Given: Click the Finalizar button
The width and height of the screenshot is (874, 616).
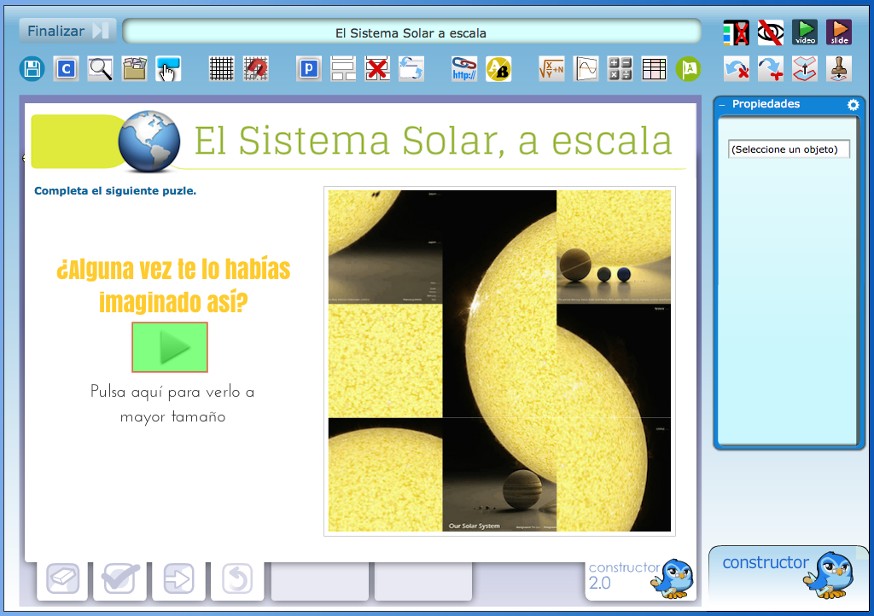Looking at the screenshot, I should tap(67, 31).
